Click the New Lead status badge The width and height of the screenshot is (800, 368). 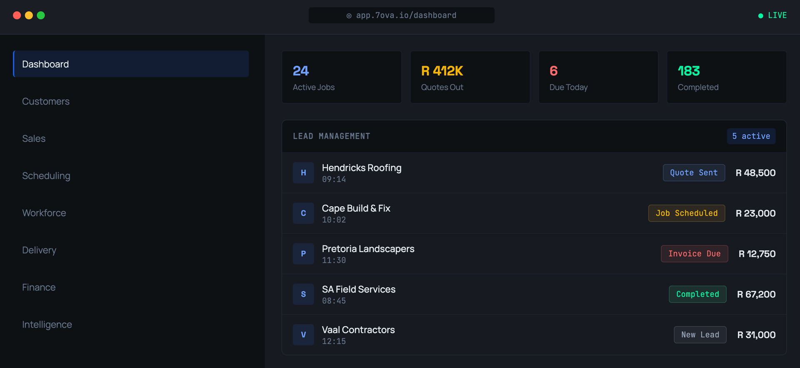coord(700,335)
